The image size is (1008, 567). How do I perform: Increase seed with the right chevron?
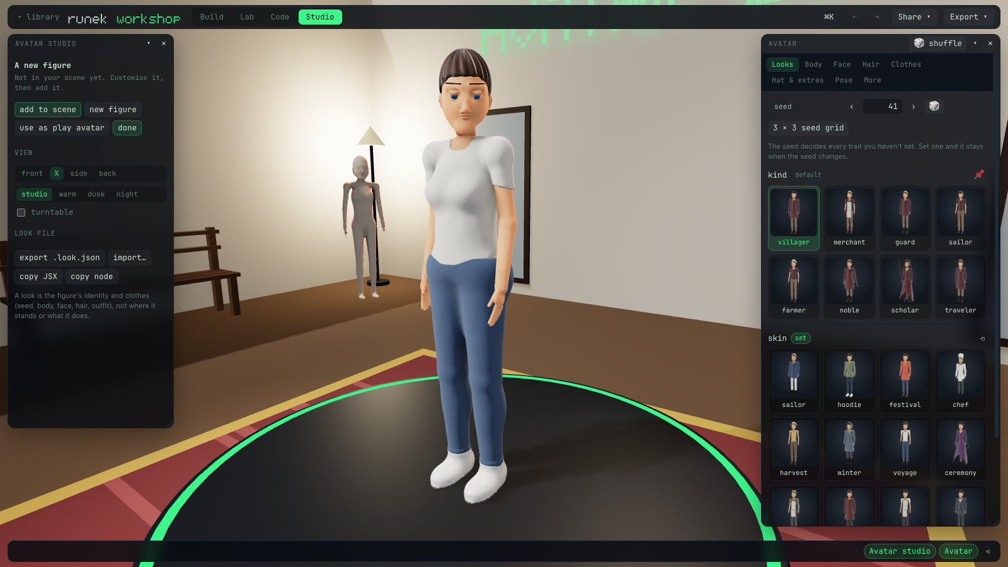click(x=913, y=106)
